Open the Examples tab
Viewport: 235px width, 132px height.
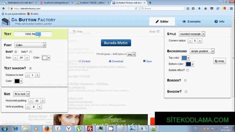point(191,22)
